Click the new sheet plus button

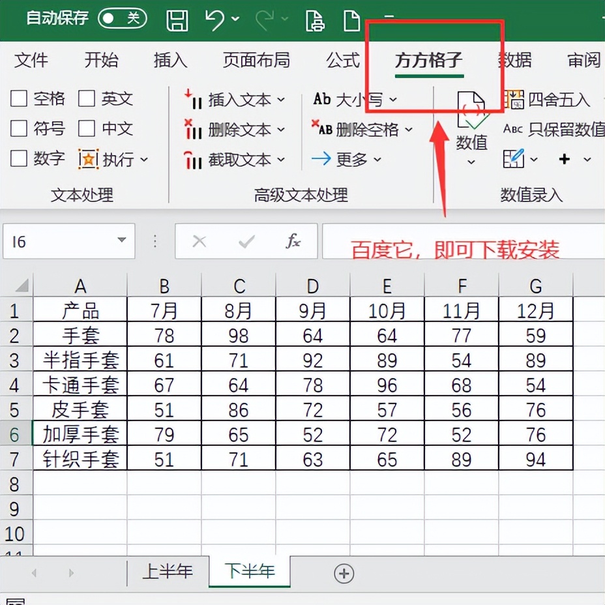pos(344,573)
